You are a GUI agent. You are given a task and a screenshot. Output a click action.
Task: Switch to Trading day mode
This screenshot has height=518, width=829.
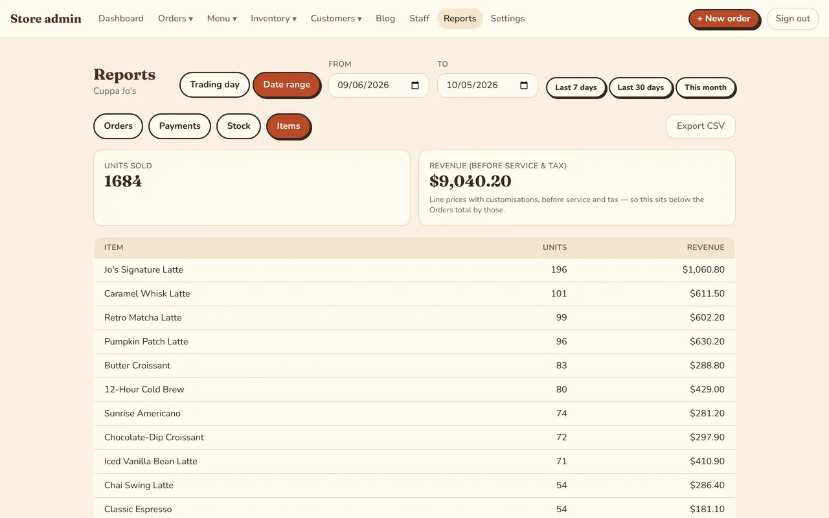pyautogui.click(x=214, y=85)
